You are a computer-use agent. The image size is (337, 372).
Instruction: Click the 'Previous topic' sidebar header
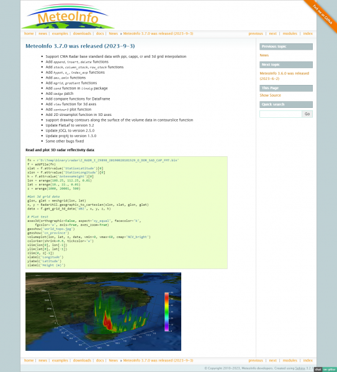coord(286,46)
